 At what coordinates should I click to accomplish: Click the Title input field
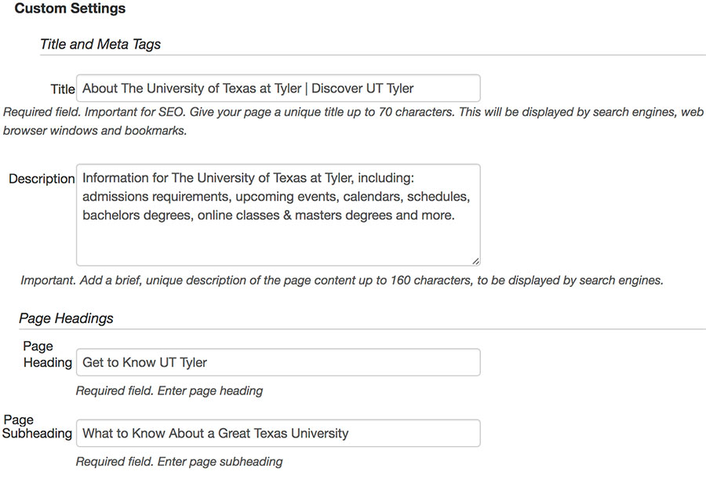click(278, 88)
